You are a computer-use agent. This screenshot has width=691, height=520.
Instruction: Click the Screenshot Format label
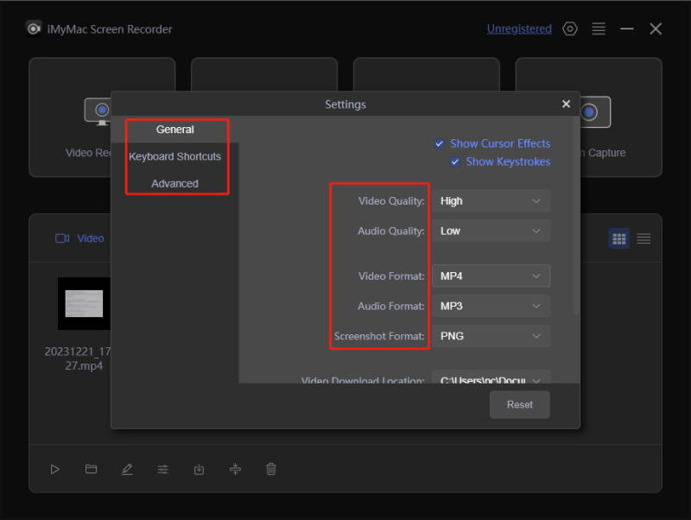(379, 336)
